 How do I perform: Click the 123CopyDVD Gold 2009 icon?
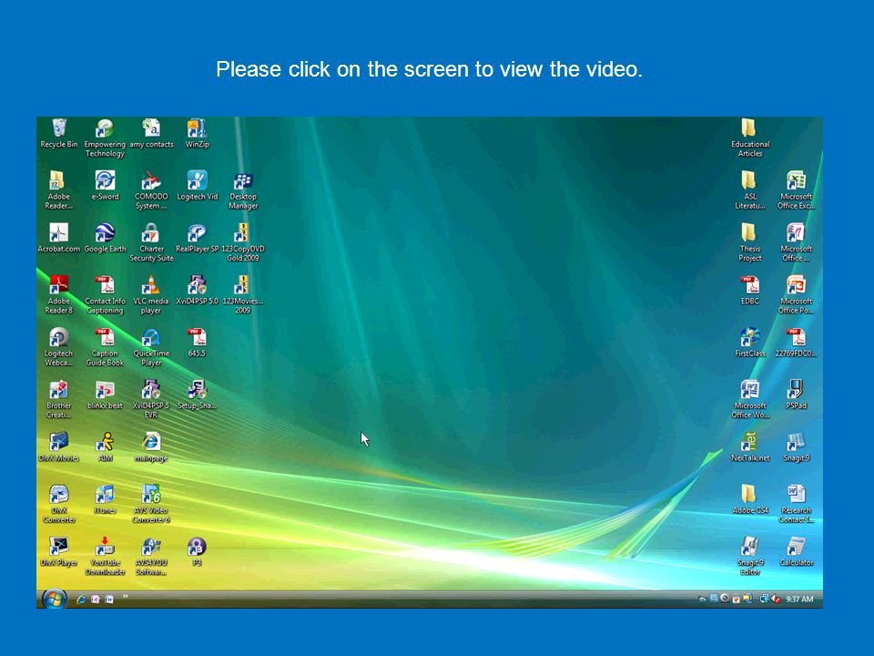click(243, 242)
